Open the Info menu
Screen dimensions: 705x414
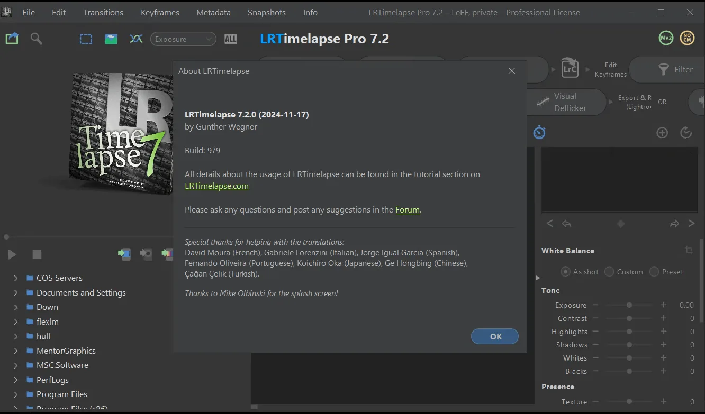coord(310,12)
